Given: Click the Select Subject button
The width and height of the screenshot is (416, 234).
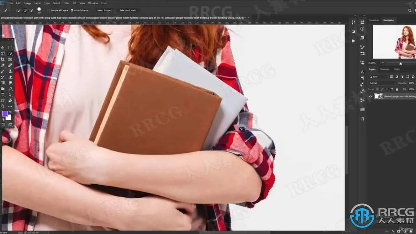Looking at the screenshot, I should [x=105, y=10].
